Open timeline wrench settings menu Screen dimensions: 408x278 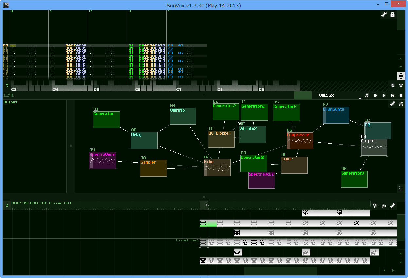pos(392,206)
